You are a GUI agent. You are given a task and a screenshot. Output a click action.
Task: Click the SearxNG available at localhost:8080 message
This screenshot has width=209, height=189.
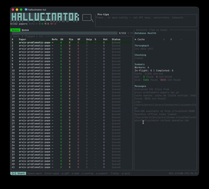165,111
